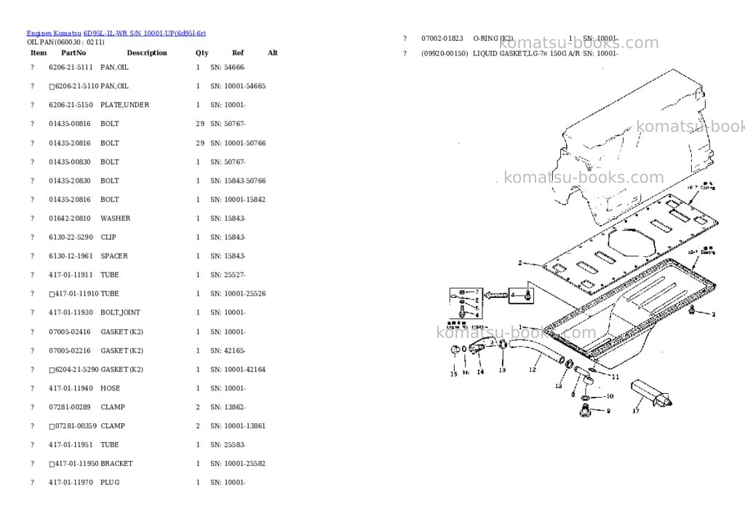Screen dimensions: 745x528
Task: Click the PLATE,UNDER description
Action: [x=124, y=105]
